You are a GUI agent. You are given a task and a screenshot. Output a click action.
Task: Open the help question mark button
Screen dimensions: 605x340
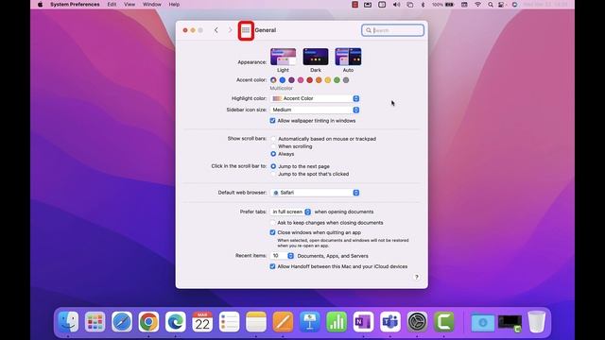[x=416, y=277]
